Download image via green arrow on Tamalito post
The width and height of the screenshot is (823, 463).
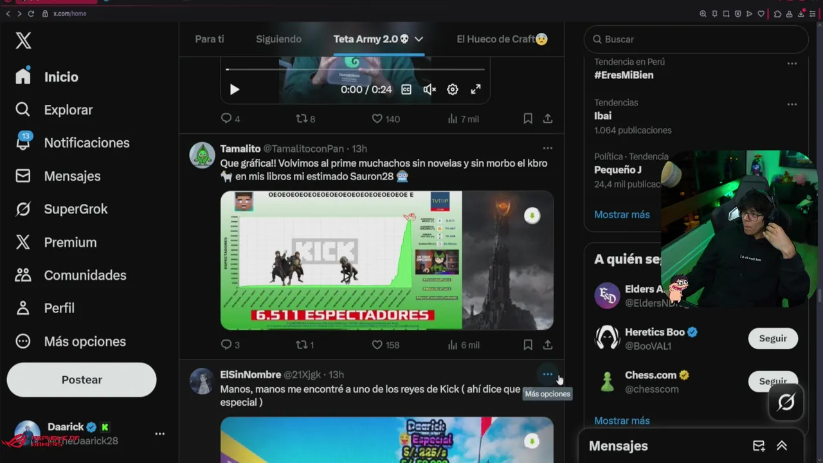pyautogui.click(x=532, y=215)
